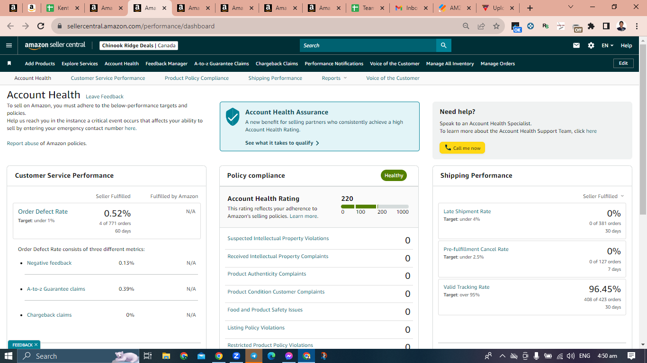The height and width of the screenshot is (363, 647).
Task: Open Seller Central settings gear
Action: [591, 45]
